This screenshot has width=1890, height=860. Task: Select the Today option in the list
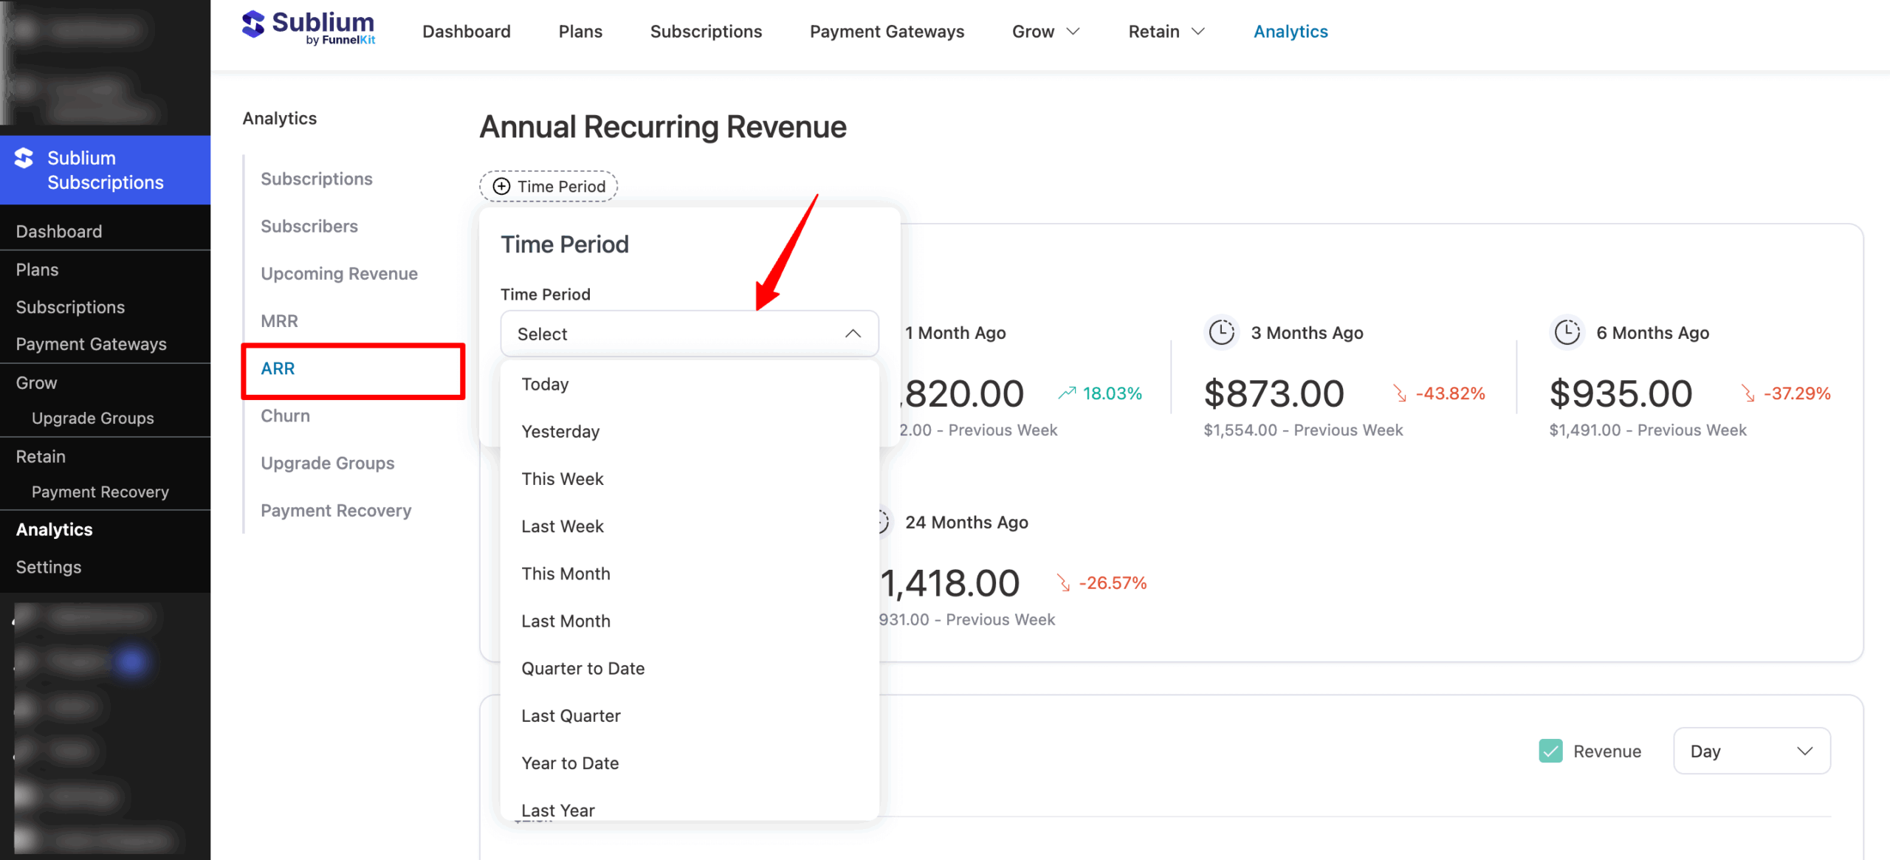tap(545, 384)
